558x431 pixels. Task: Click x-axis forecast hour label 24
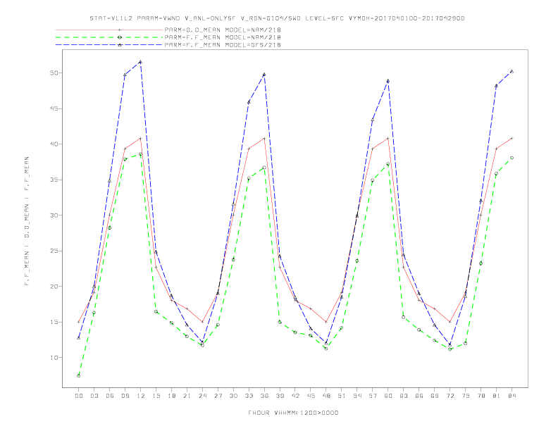[202, 396]
